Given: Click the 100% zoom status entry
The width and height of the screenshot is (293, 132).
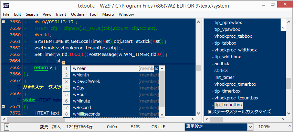Looking at the screenshot, I should coord(264,127).
